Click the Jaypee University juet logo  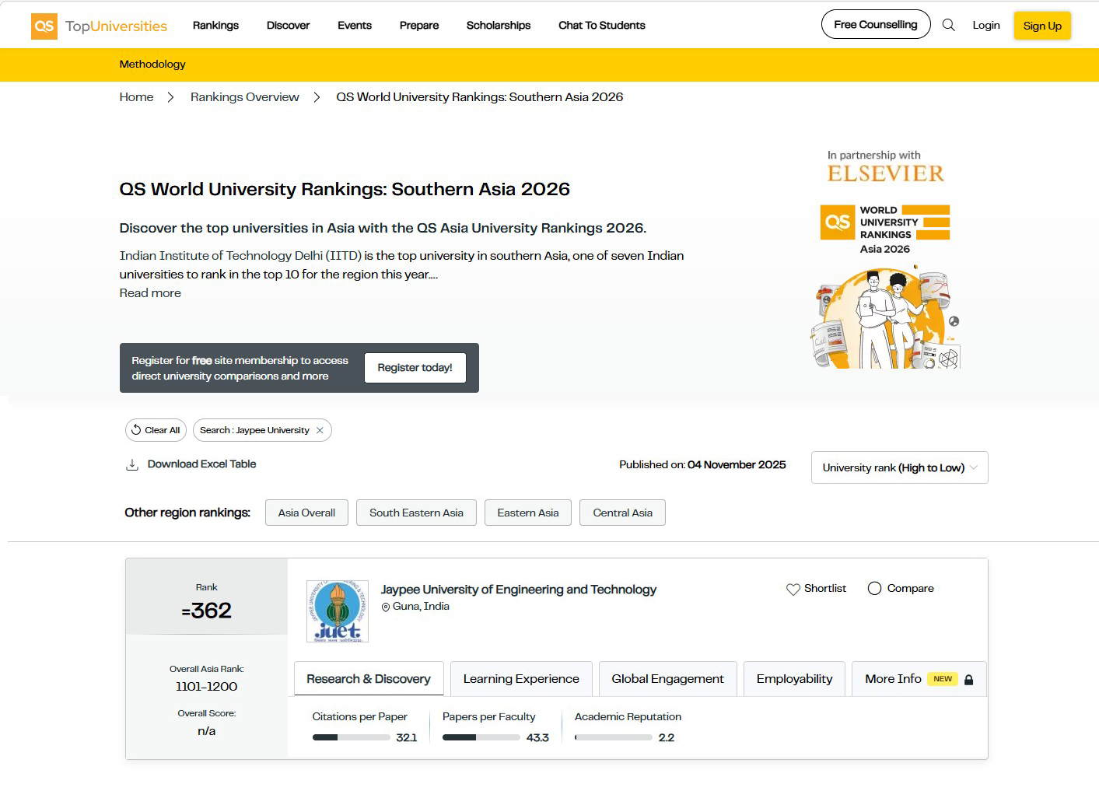338,611
